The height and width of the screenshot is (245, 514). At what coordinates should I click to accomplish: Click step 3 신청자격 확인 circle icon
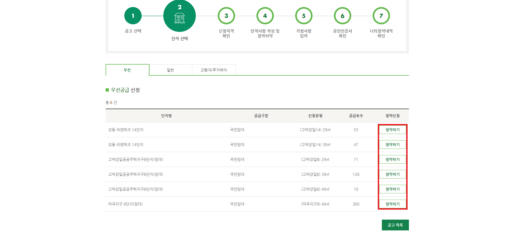[x=226, y=16]
